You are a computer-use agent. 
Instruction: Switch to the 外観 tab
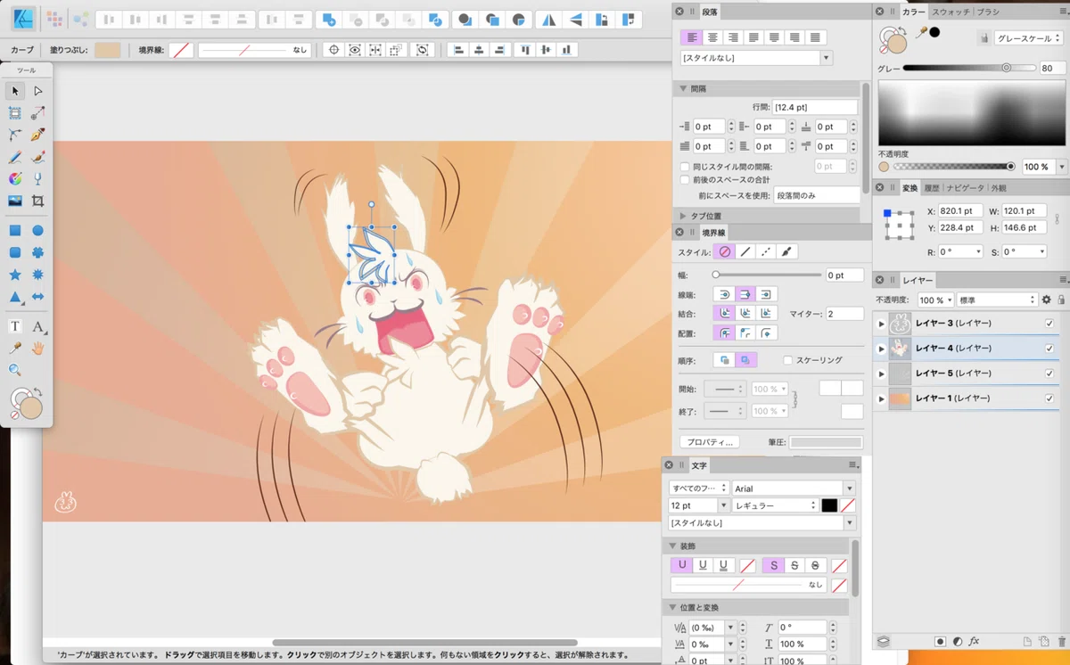[x=998, y=188]
